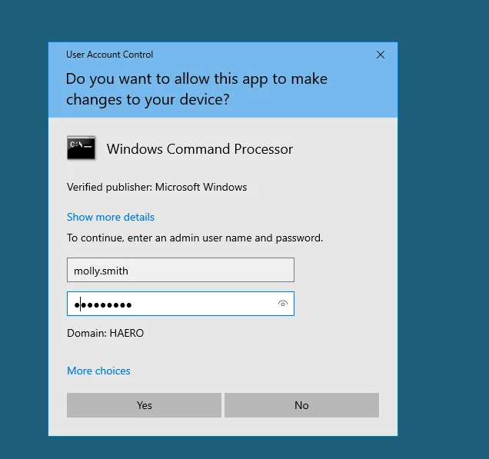The width and height of the screenshot is (489, 459).
Task: Click the User Account Control title label
Action: point(109,55)
